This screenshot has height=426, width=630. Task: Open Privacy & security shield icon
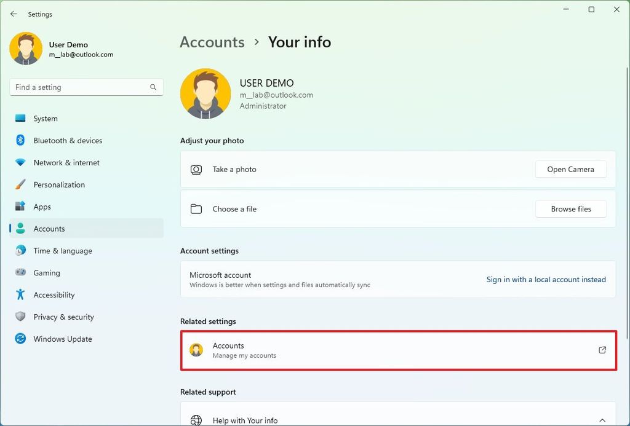tap(20, 317)
